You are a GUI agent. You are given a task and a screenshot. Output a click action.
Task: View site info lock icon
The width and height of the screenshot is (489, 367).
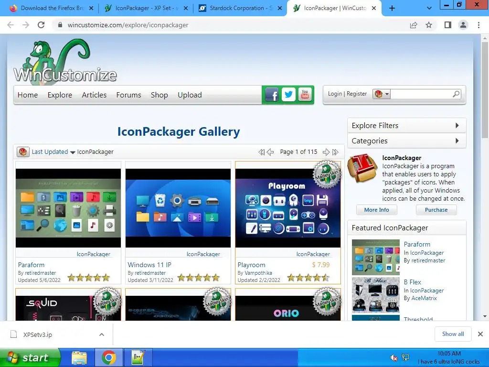point(60,25)
